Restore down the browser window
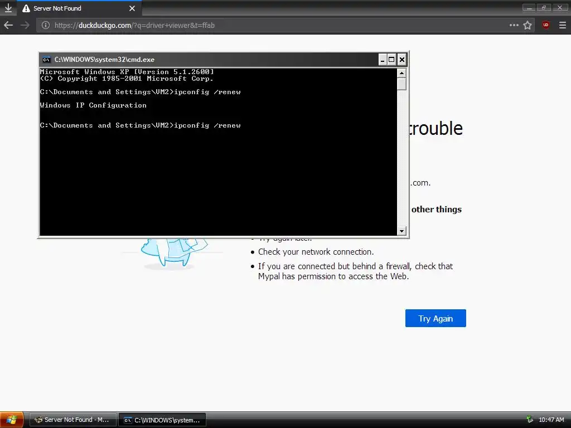Screen dimensions: 571x428 coord(544,8)
